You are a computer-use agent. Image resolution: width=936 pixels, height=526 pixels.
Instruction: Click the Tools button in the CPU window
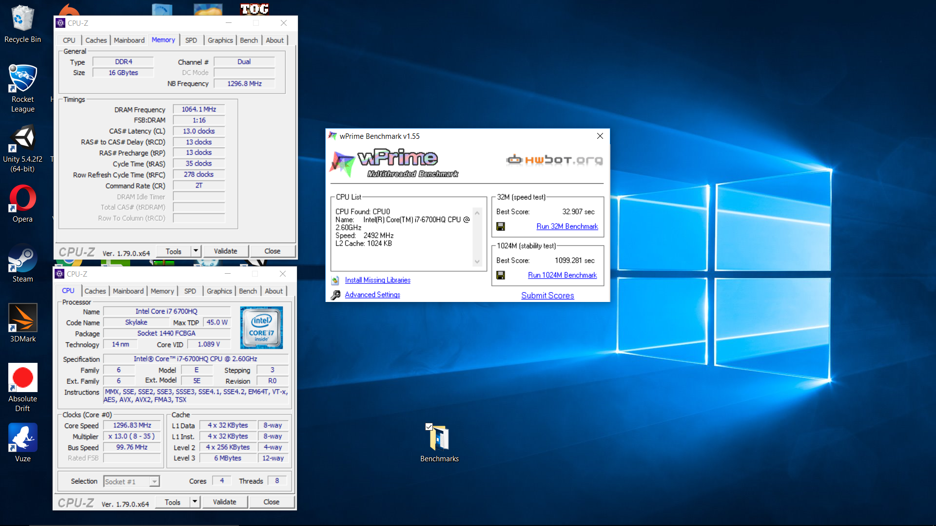pyautogui.click(x=173, y=502)
